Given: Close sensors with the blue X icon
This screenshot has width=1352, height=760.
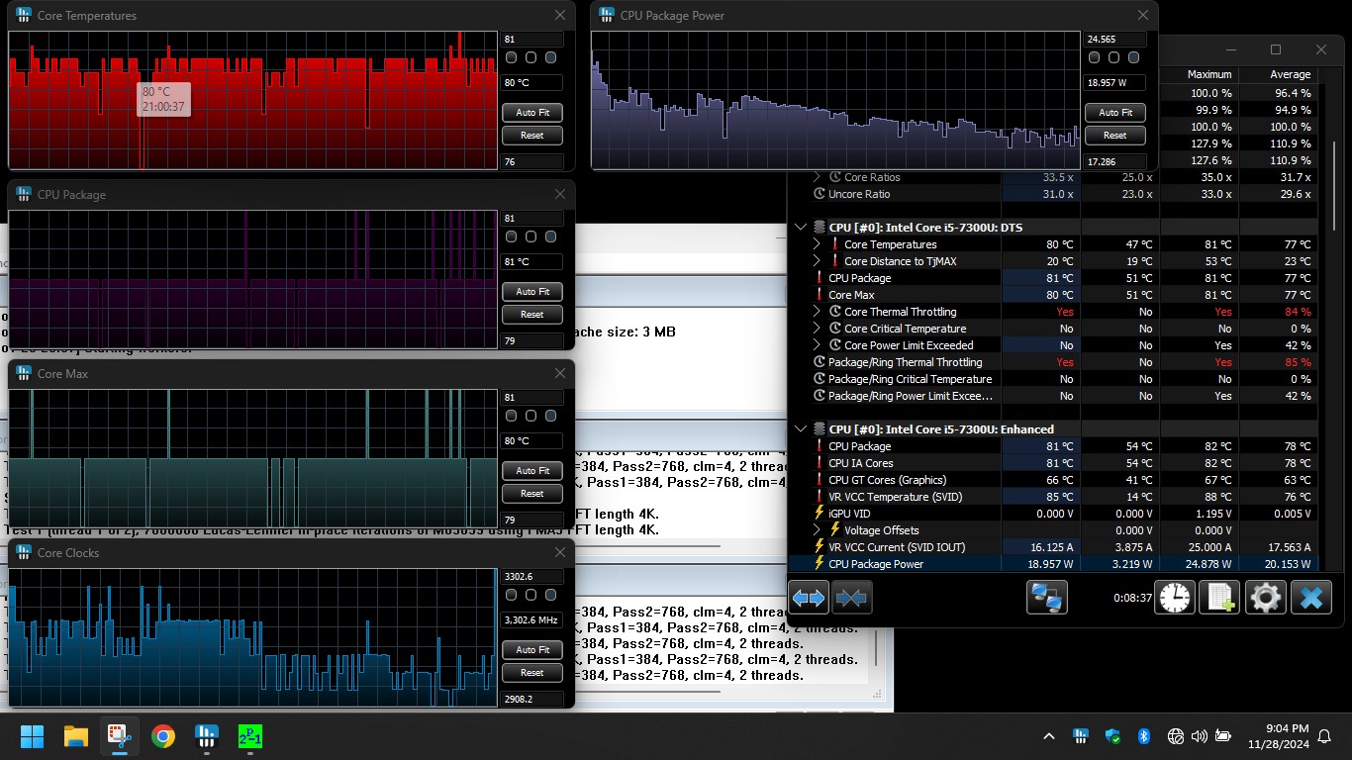Looking at the screenshot, I should [x=1311, y=598].
